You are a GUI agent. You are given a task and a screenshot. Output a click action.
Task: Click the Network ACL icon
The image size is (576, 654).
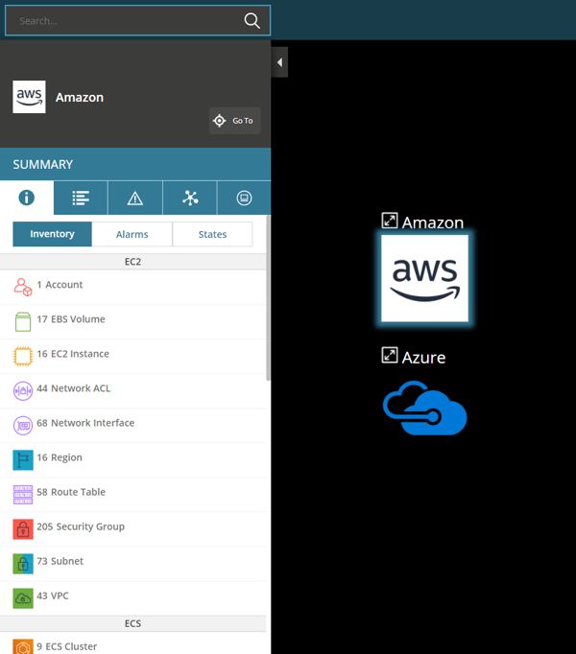click(x=23, y=391)
